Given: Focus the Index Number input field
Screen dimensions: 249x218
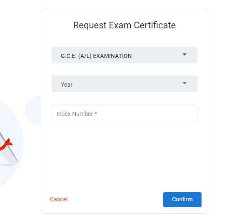Looking at the screenshot, I should 124,113.
